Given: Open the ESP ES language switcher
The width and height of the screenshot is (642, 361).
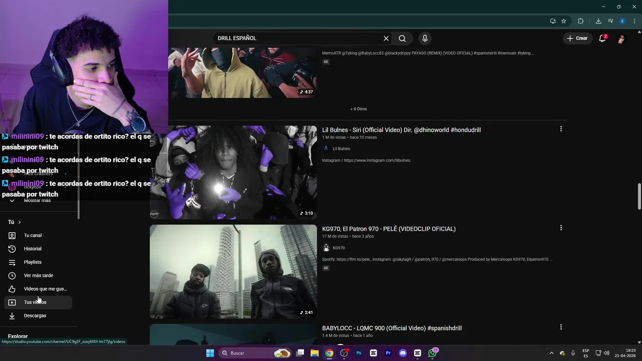Looking at the screenshot, I should click(586, 353).
